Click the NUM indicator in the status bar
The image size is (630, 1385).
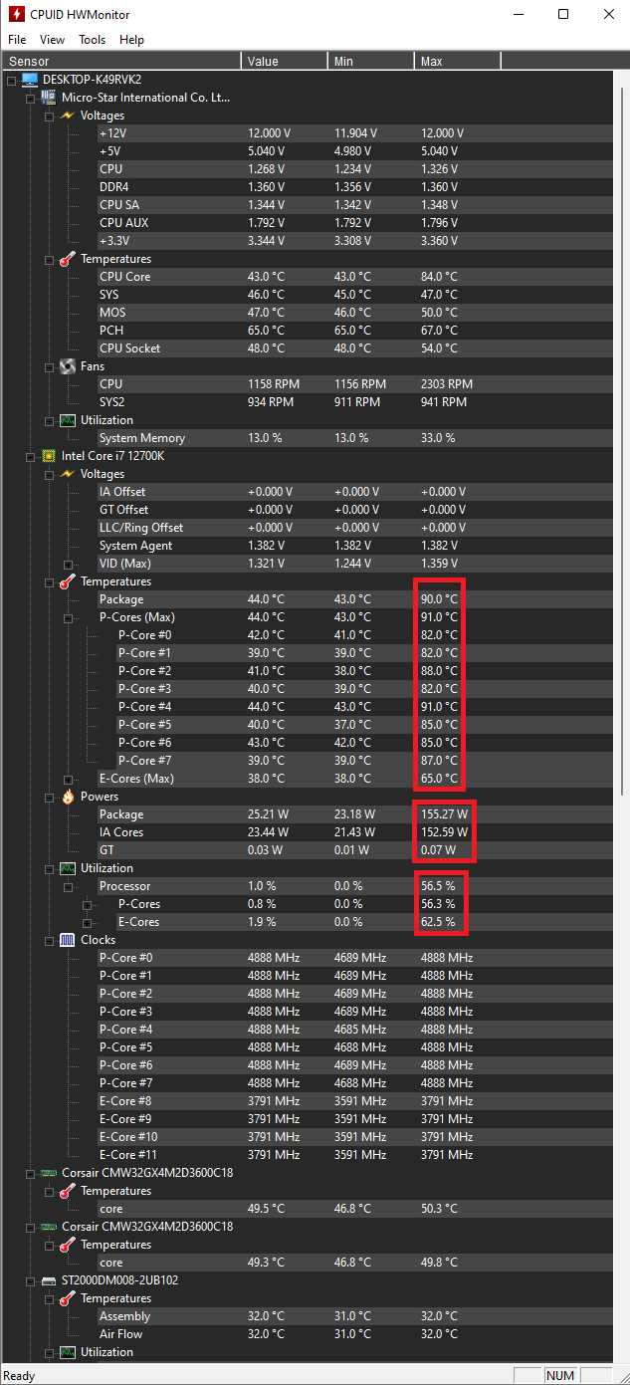pos(560,1375)
